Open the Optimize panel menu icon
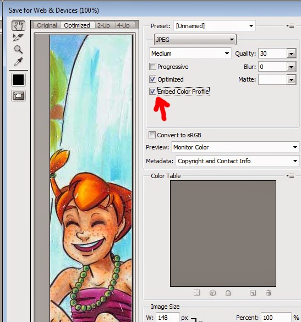This screenshot has height=322, width=301. (290, 26)
